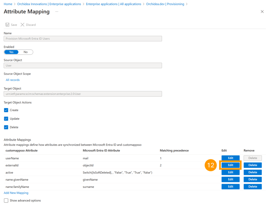Uncheck the Update action checkbox
The image size is (266, 206).
(x=6, y=119)
